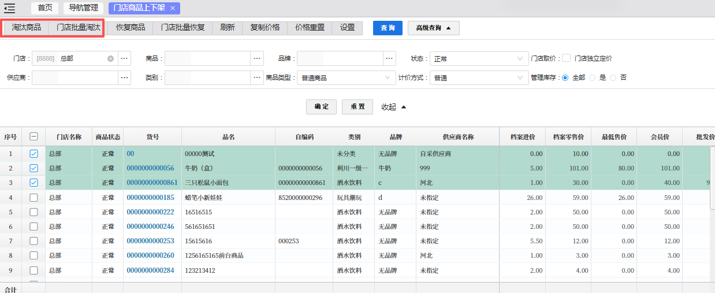Open item link 0000000000861
The height and width of the screenshot is (293, 715).
point(152,183)
